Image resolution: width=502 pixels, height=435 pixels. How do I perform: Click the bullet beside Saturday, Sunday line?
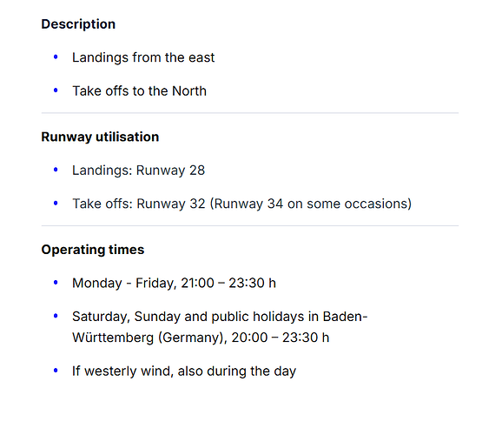click(56, 316)
